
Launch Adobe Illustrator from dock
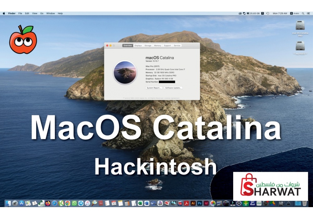tap(193, 203)
